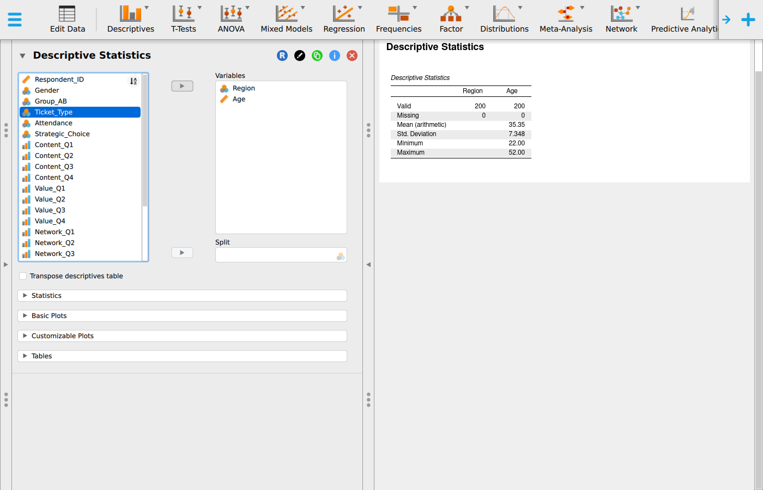The image size is (763, 490).
Task: Move selected variable to Variables box
Action: click(182, 86)
